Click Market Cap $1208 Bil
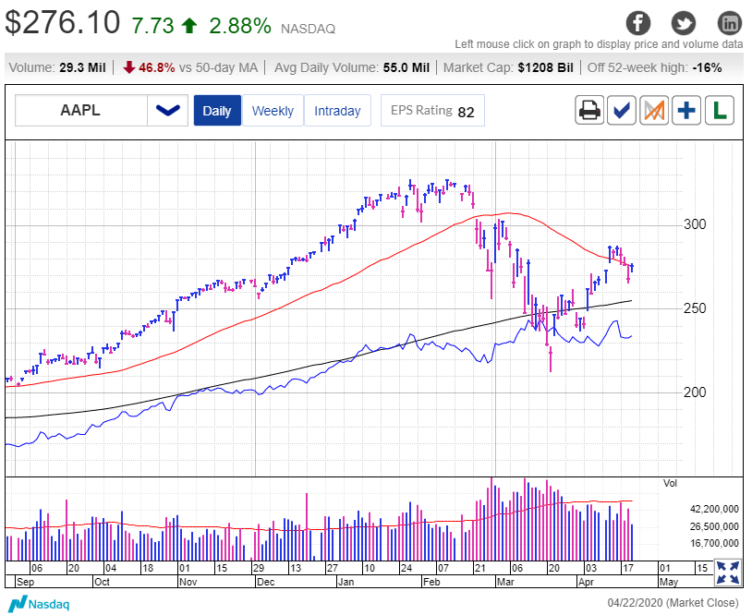 (508, 67)
